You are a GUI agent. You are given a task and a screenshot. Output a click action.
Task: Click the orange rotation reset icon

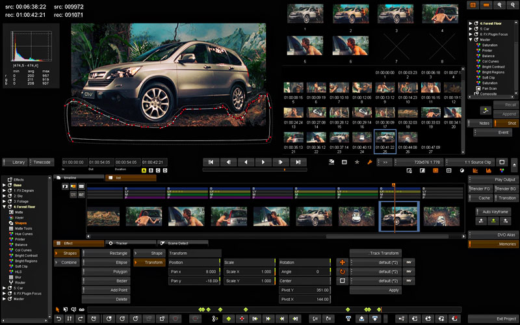pos(343,271)
